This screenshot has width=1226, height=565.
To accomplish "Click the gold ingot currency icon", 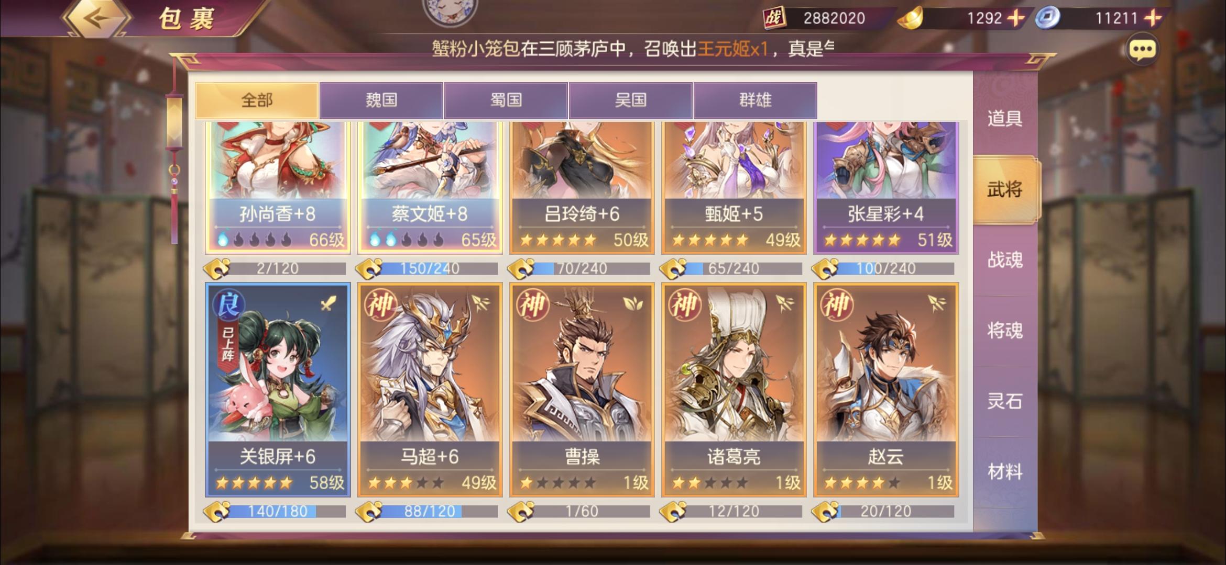I will 911,19.
